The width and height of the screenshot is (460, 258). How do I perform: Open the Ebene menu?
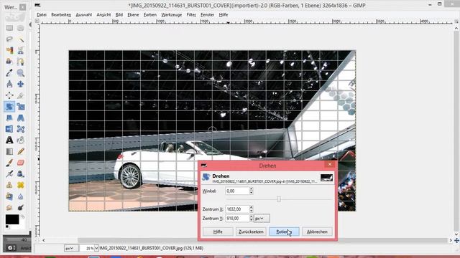click(133, 14)
